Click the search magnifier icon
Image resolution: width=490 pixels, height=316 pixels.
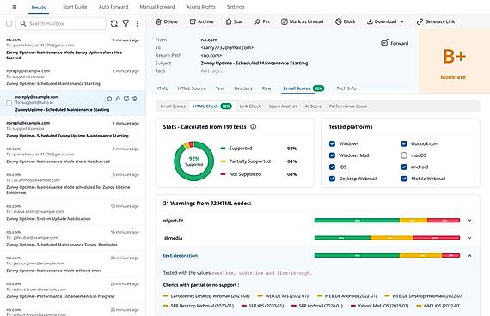point(23,23)
